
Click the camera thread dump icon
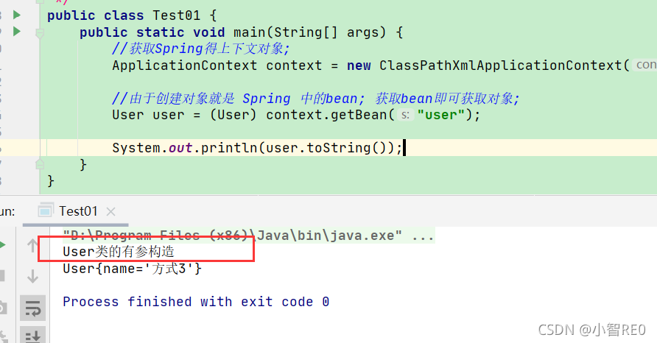[x=3, y=308]
